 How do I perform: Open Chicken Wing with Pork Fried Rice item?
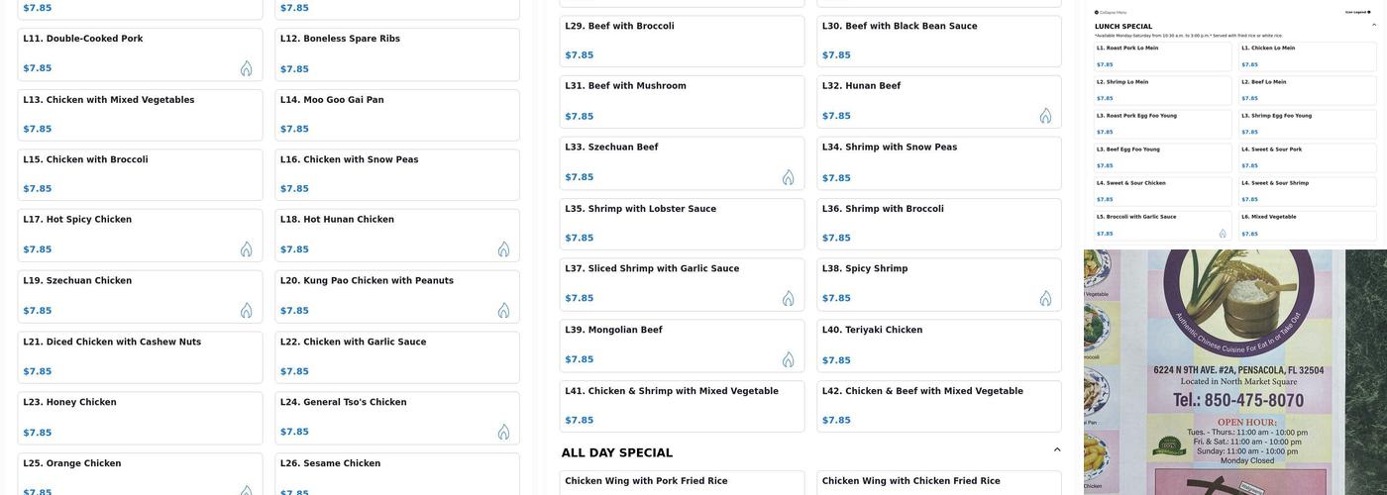pyautogui.click(x=682, y=482)
